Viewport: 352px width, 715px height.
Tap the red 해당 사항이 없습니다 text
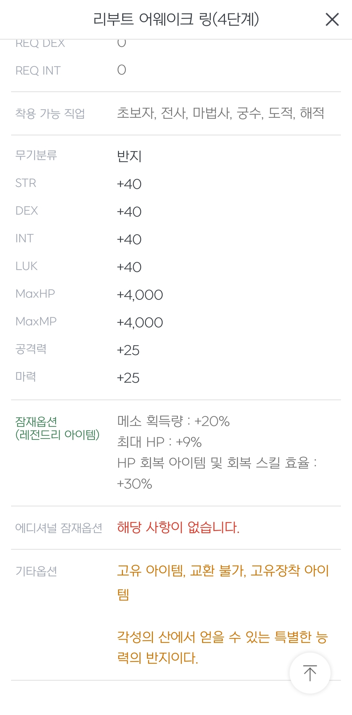pyautogui.click(x=178, y=527)
